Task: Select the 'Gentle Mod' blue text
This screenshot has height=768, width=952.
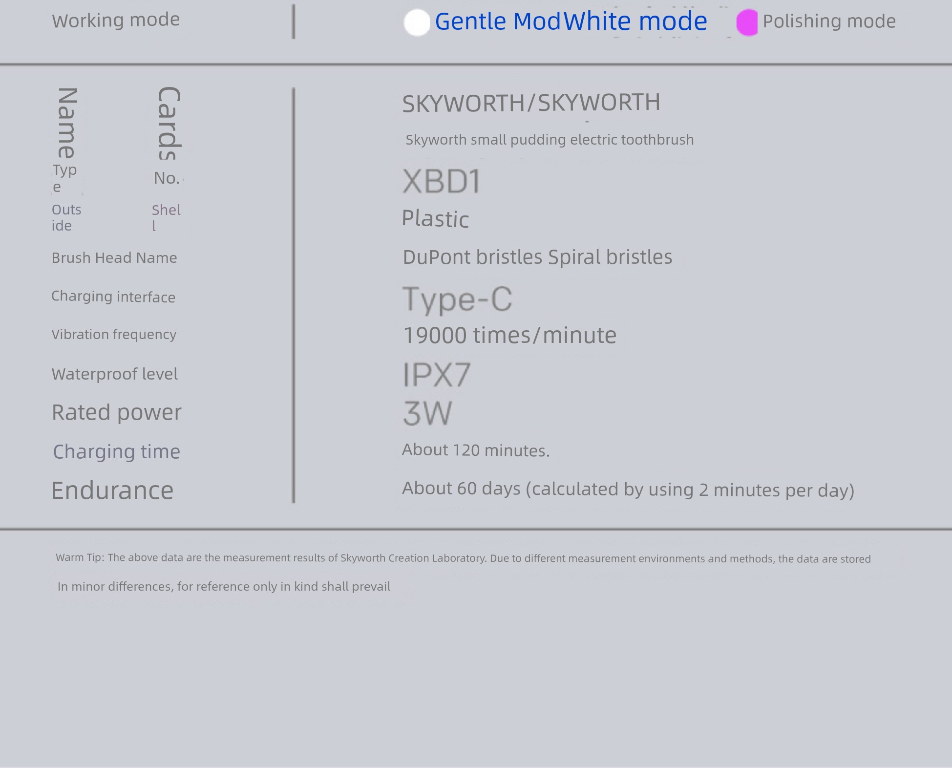Action: coord(498,21)
